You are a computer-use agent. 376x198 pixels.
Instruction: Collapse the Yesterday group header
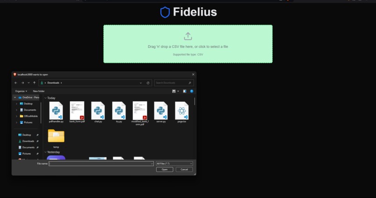pos(46,152)
